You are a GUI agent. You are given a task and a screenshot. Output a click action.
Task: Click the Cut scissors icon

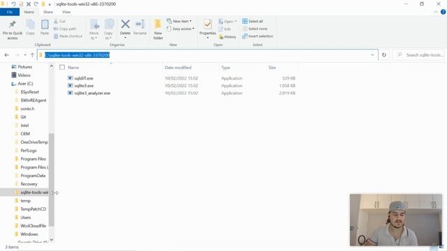[56, 22]
